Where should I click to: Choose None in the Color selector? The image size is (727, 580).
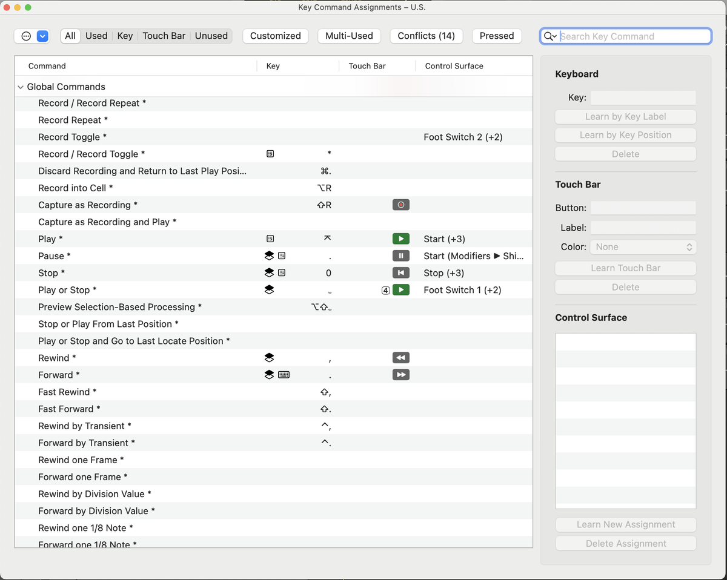[x=643, y=246]
